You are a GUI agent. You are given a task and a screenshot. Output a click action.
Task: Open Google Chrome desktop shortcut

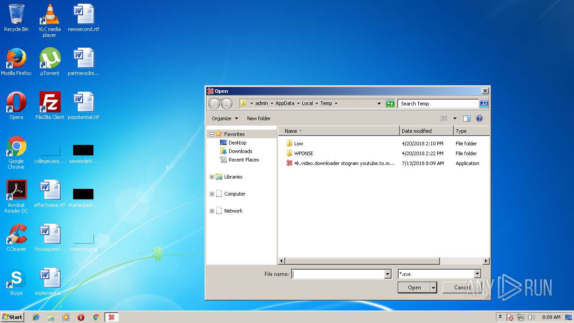point(16,153)
